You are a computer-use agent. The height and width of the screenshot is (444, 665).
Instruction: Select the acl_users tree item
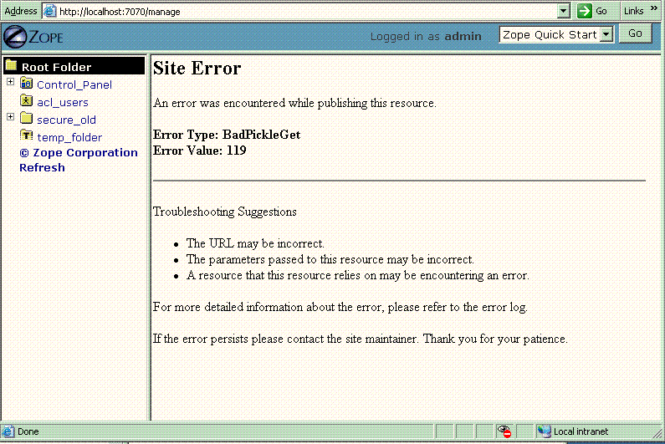click(63, 102)
